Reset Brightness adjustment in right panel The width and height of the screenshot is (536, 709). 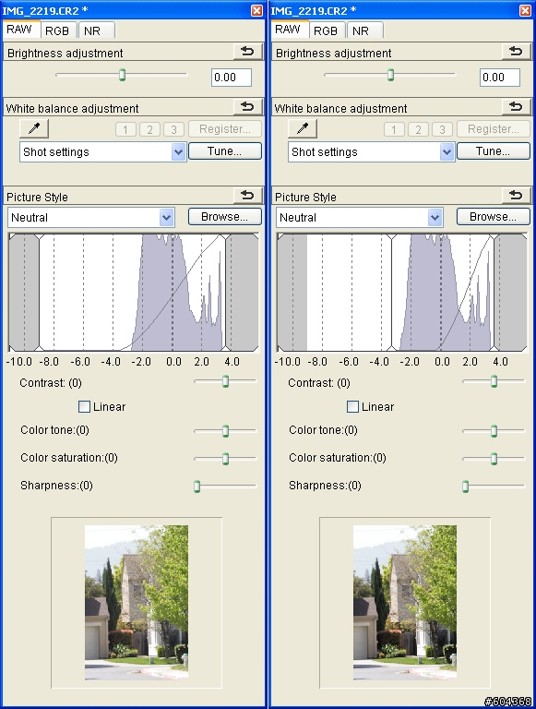516,52
